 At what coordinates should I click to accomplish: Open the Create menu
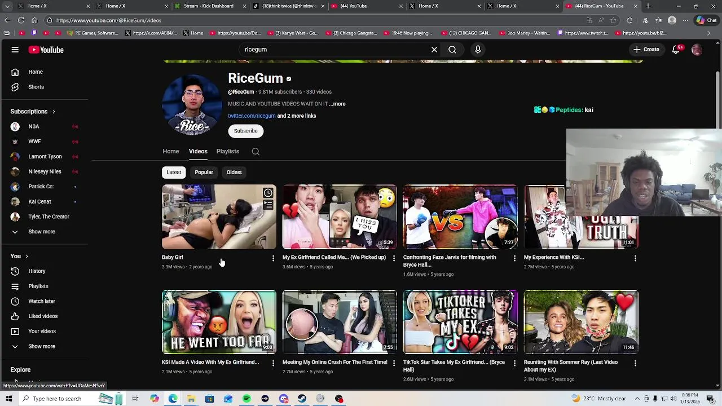[646, 50]
